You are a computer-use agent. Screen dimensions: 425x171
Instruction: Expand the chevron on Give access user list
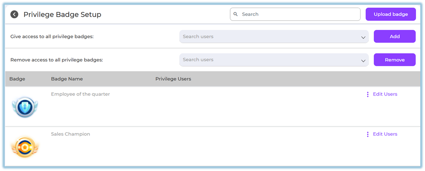[363, 38]
